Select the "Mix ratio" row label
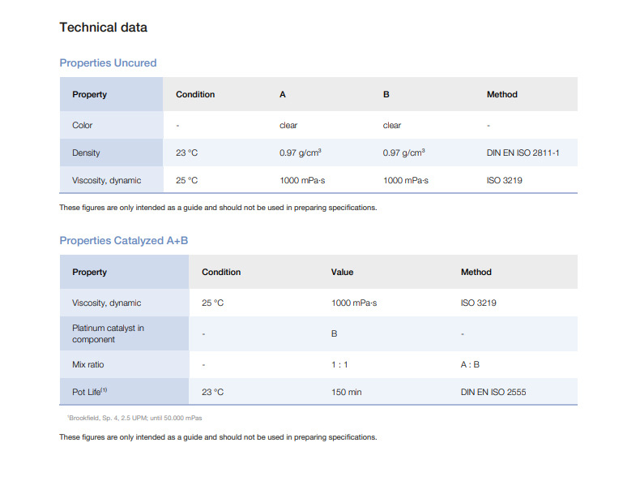640x477 pixels. click(x=88, y=365)
